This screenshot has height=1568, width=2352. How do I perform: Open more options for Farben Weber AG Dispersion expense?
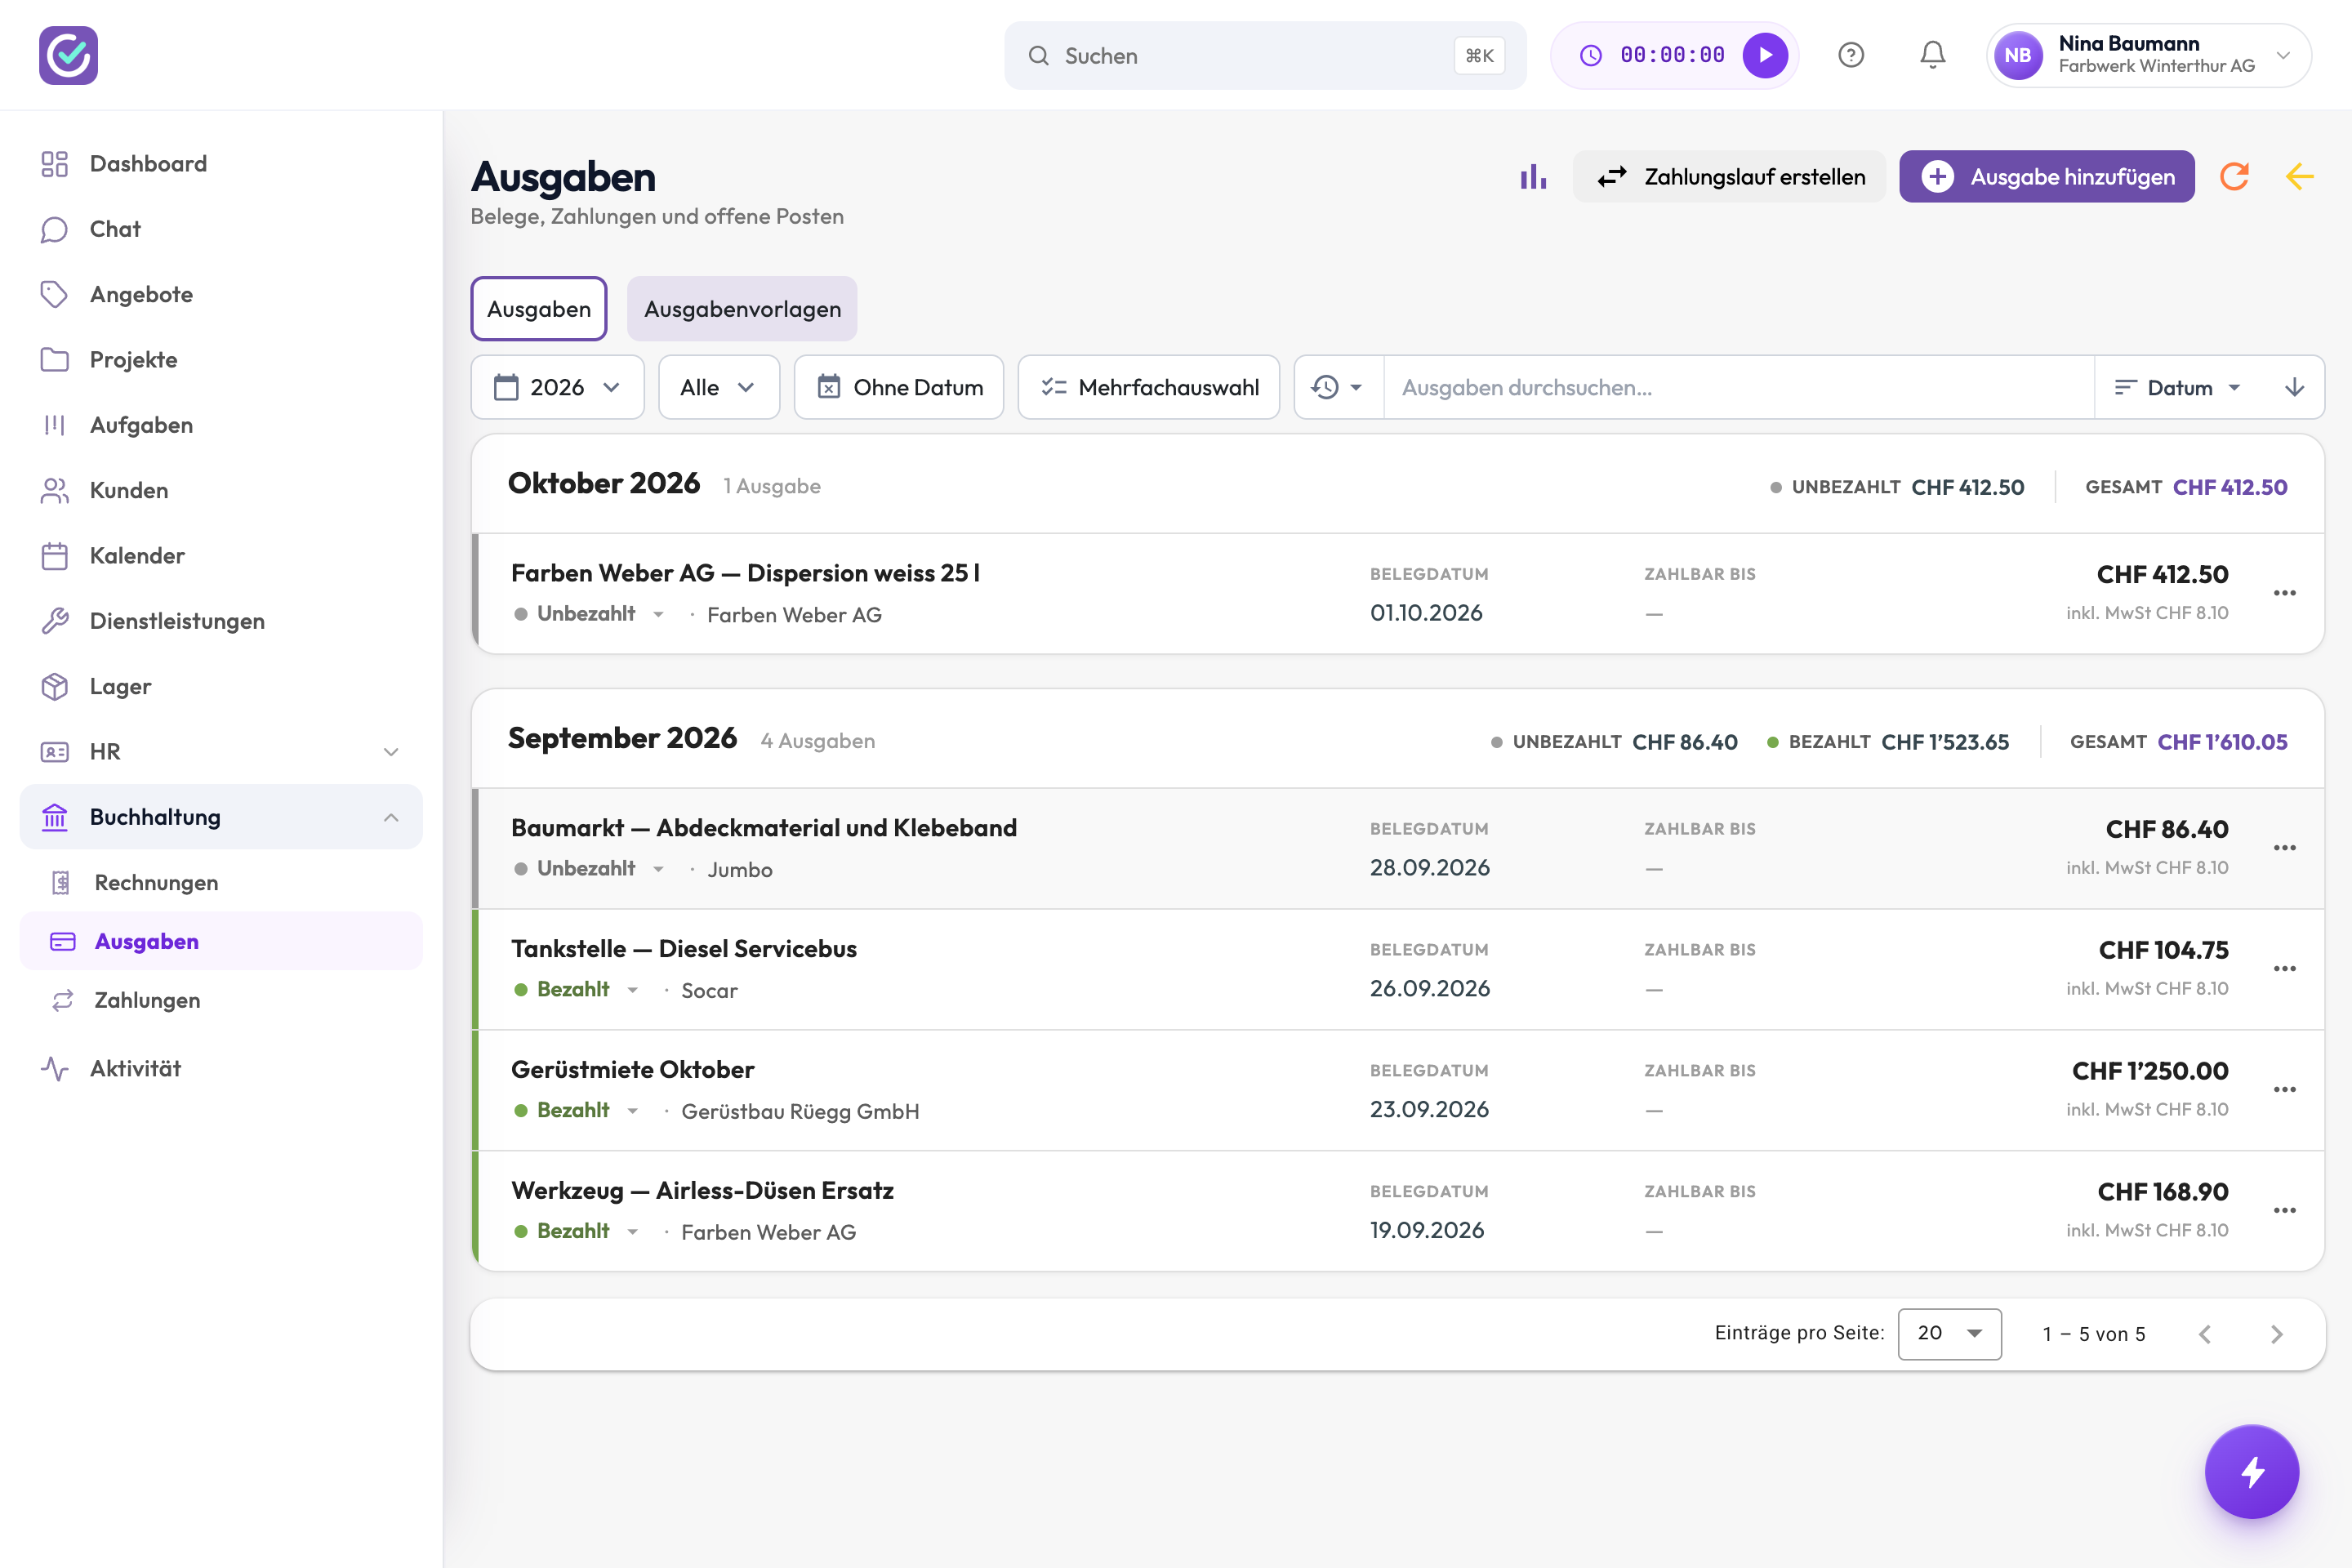(x=2284, y=593)
